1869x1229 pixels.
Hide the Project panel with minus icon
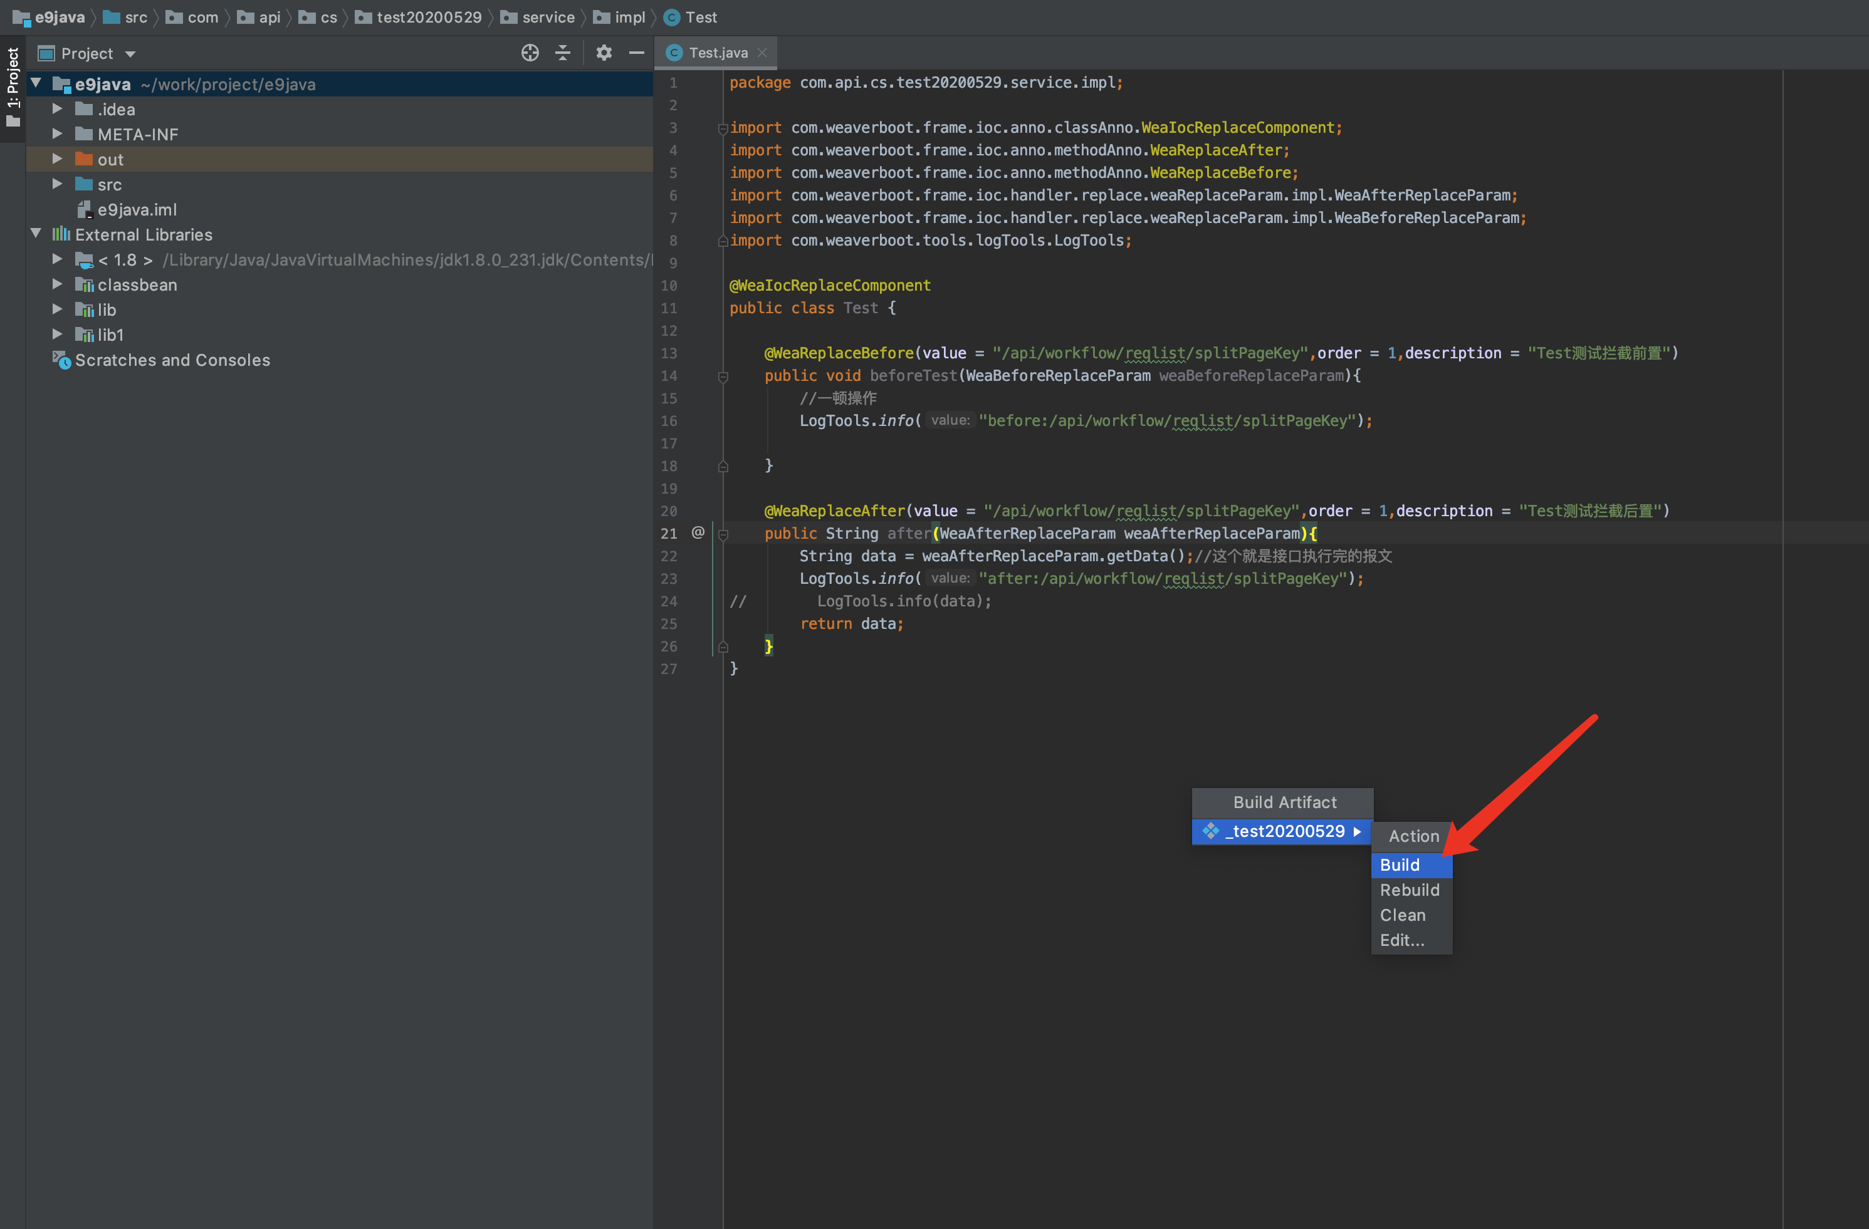(x=637, y=53)
